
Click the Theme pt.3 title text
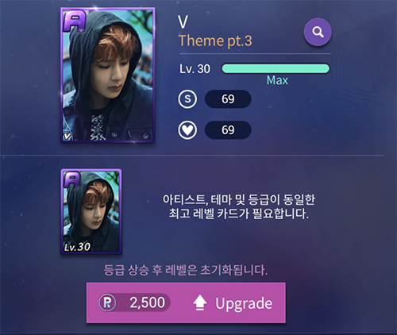point(215,41)
